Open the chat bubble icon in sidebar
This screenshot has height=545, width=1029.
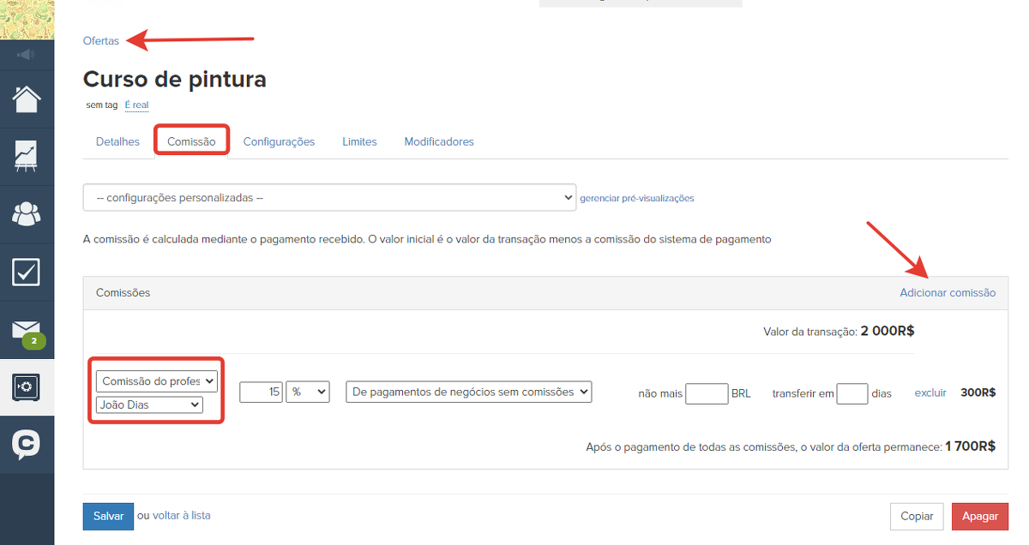[x=27, y=444]
